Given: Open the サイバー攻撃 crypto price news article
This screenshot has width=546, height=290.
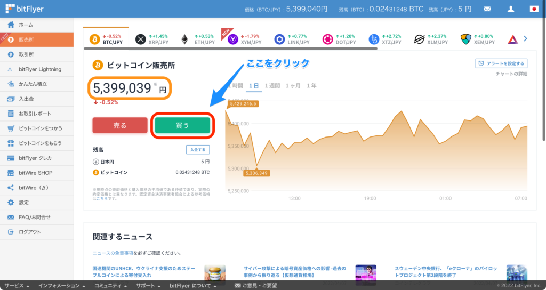Looking at the screenshot, I should (294, 271).
